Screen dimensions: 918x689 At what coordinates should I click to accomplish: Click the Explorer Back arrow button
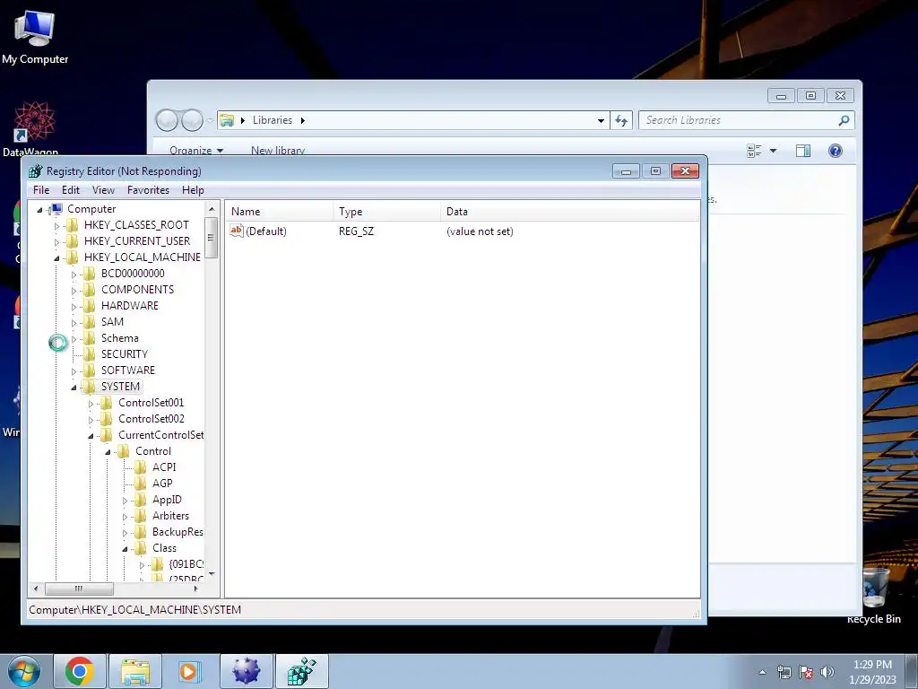pos(168,120)
